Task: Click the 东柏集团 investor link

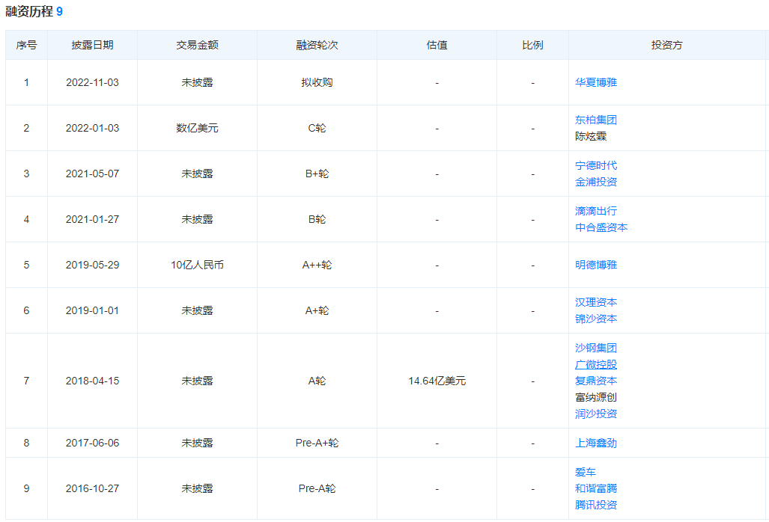Action: [x=596, y=120]
